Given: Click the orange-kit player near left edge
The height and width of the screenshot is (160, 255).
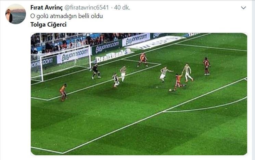Looking at the screenshot, I should pos(63,92).
